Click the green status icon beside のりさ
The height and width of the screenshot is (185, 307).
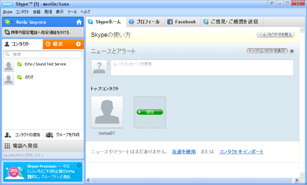tap(19, 77)
